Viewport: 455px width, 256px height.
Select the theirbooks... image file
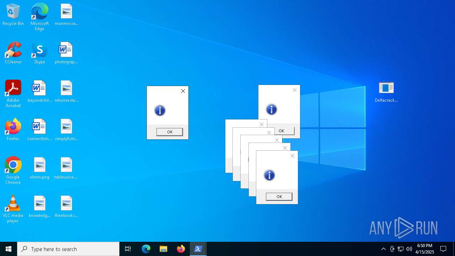pyautogui.click(x=66, y=207)
